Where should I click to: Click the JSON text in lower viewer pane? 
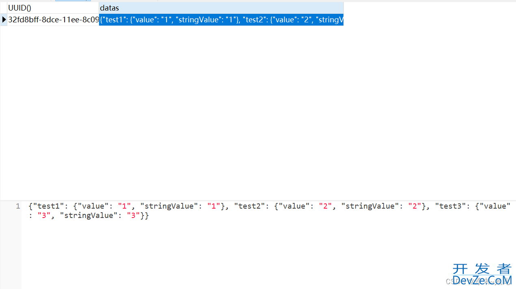tap(270, 211)
